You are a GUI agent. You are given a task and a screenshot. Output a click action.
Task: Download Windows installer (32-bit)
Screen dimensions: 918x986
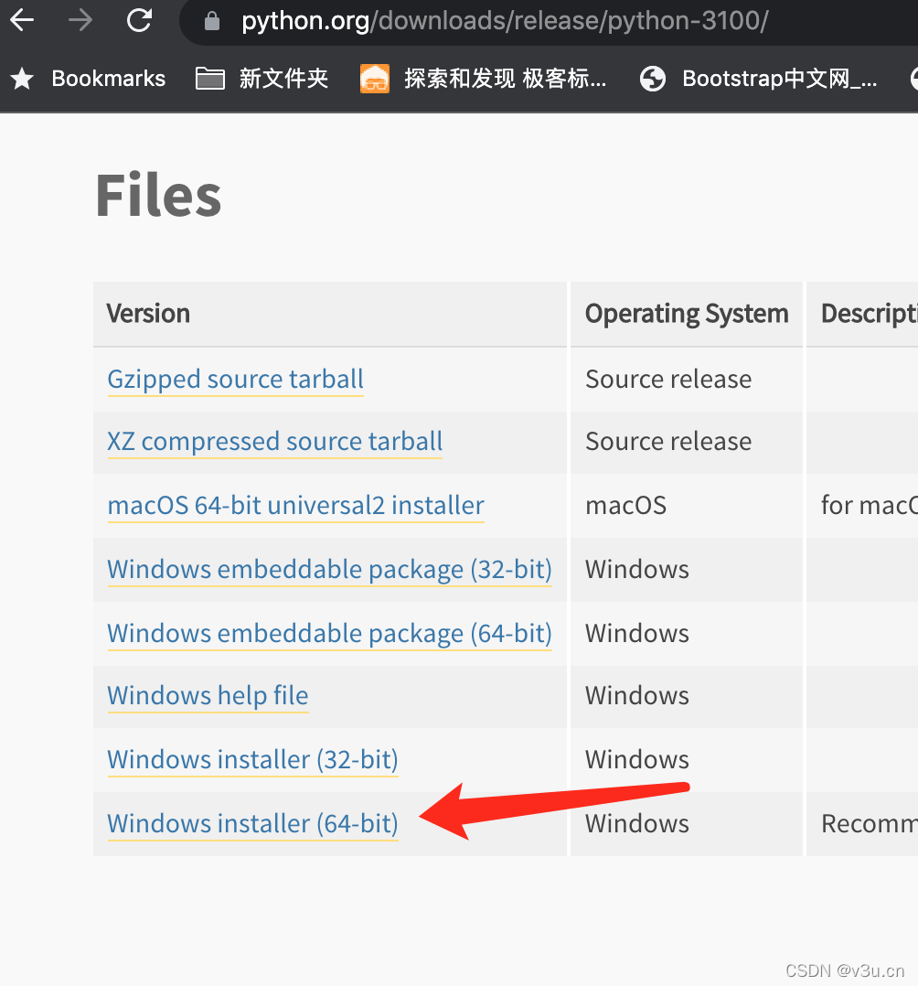(x=252, y=759)
